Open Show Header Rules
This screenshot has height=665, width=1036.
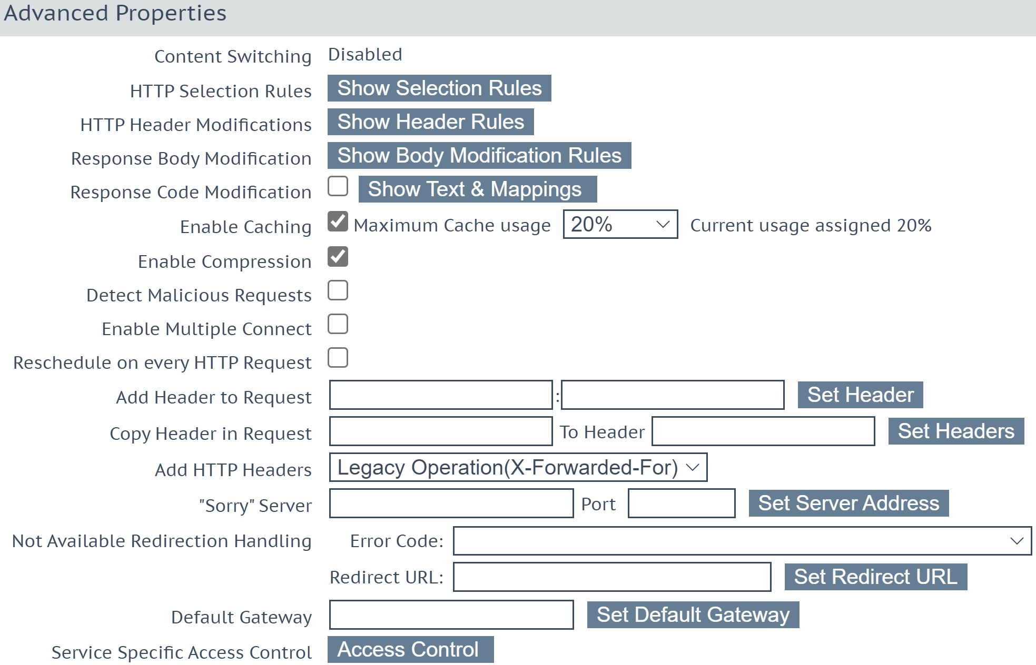pyautogui.click(x=430, y=122)
